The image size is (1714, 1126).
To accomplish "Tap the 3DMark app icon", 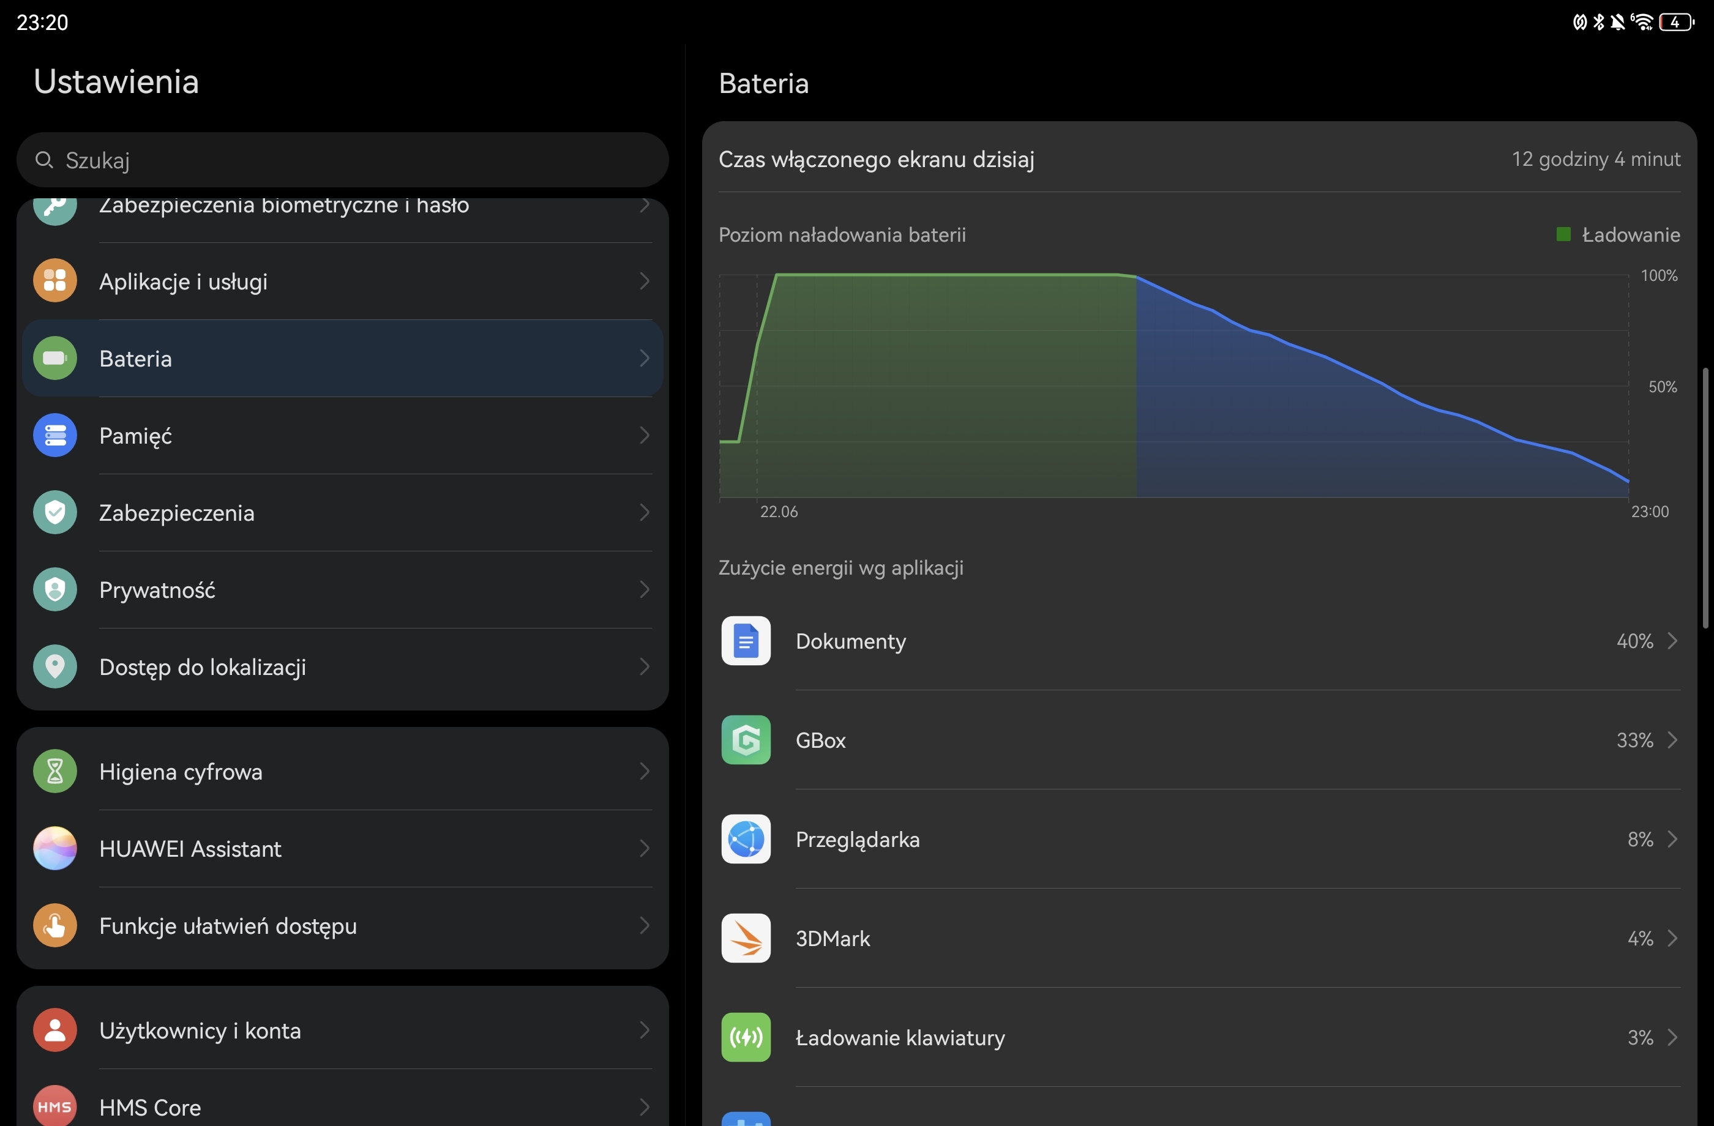I will click(746, 938).
